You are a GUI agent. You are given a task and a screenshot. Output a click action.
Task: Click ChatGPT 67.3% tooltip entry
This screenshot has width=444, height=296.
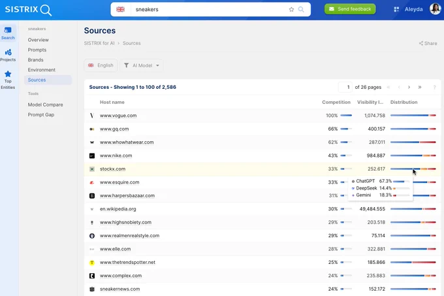[x=380, y=181]
